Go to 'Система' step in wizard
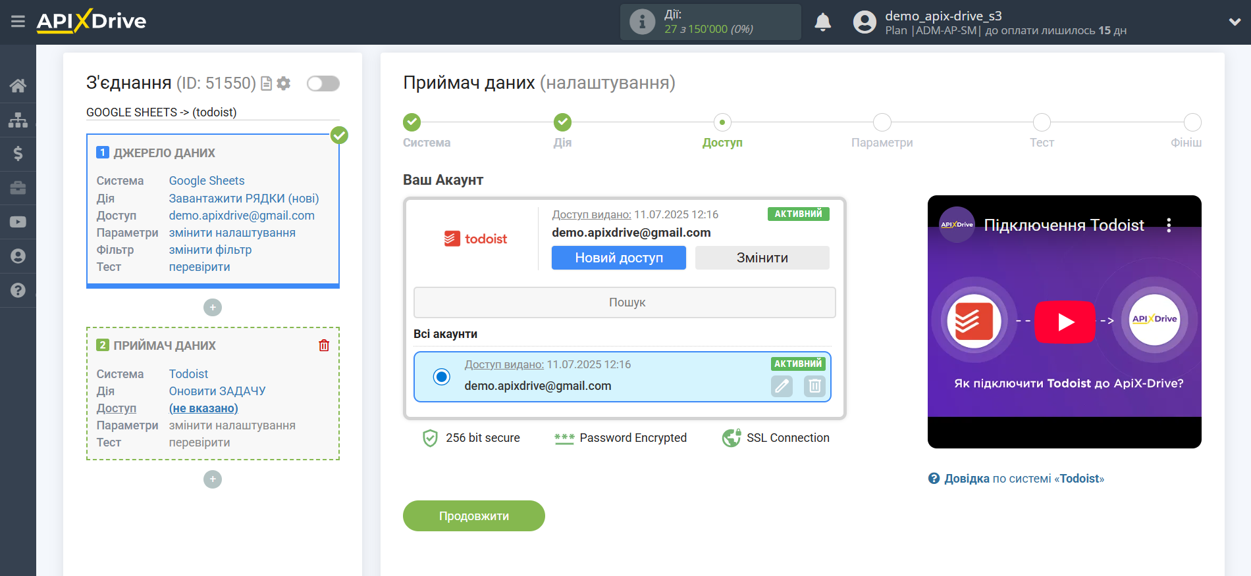 point(412,122)
